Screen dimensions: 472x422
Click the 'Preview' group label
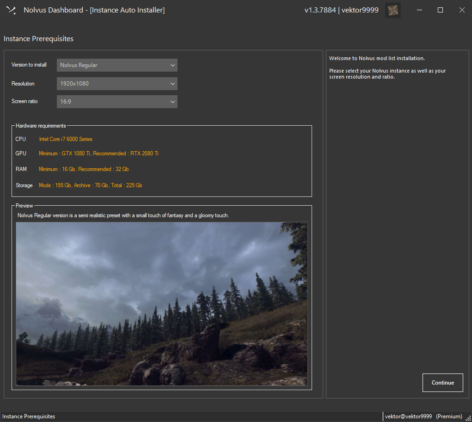[x=25, y=206]
